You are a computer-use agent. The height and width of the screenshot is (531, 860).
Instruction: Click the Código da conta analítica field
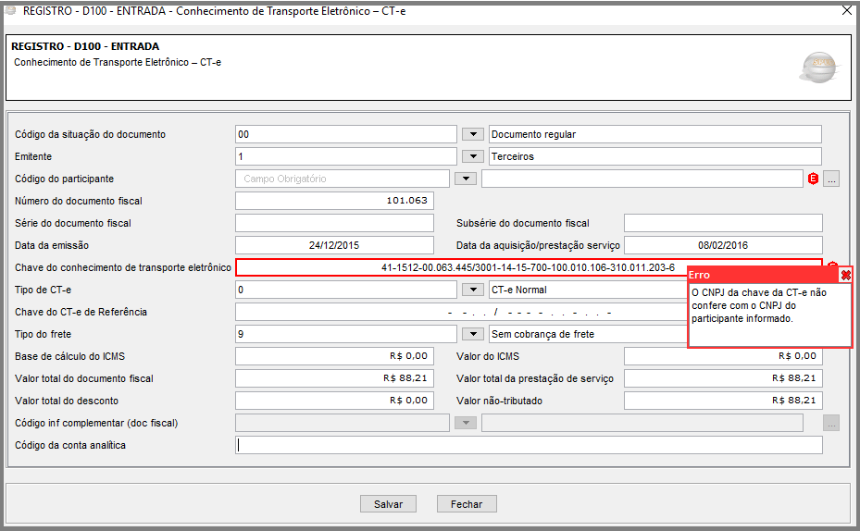529,445
